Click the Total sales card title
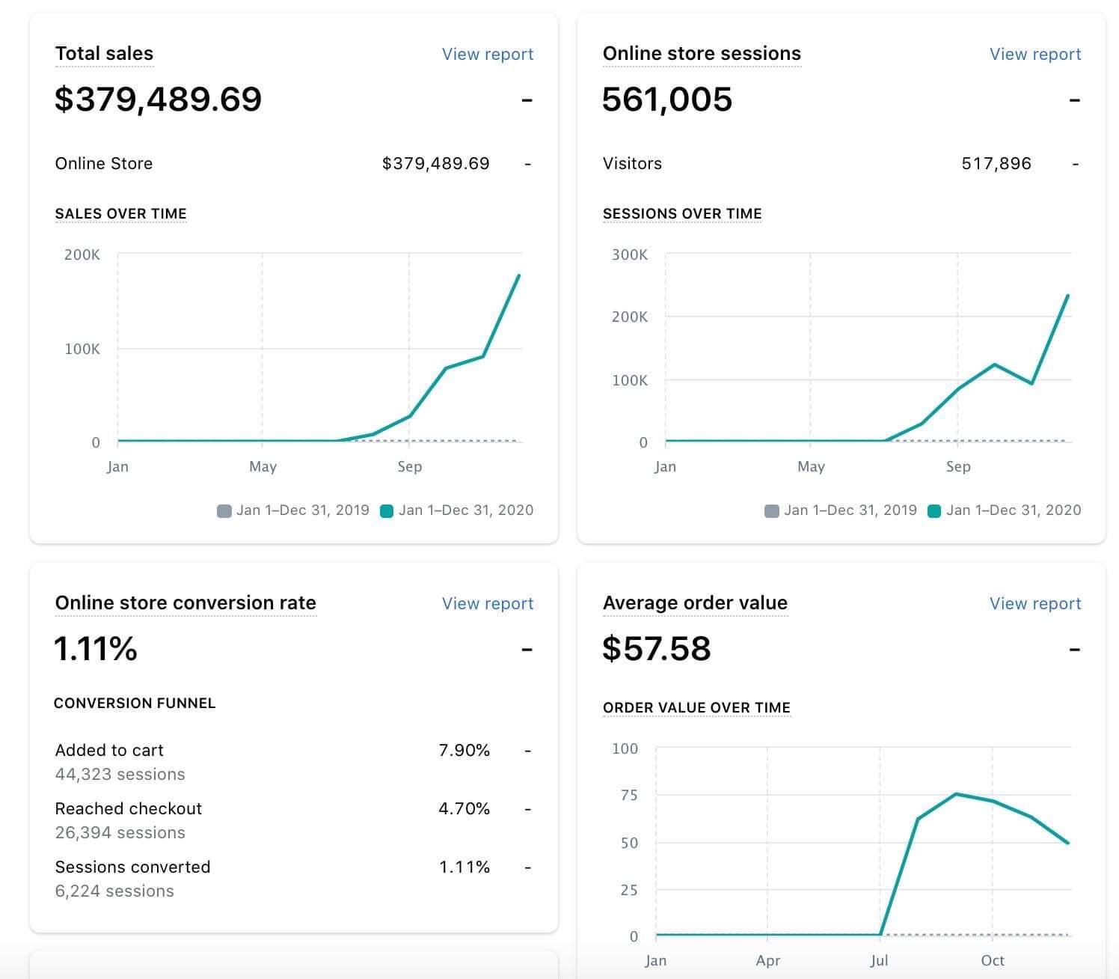The width and height of the screenshot is (1119, 979). (x=104, y=54)
